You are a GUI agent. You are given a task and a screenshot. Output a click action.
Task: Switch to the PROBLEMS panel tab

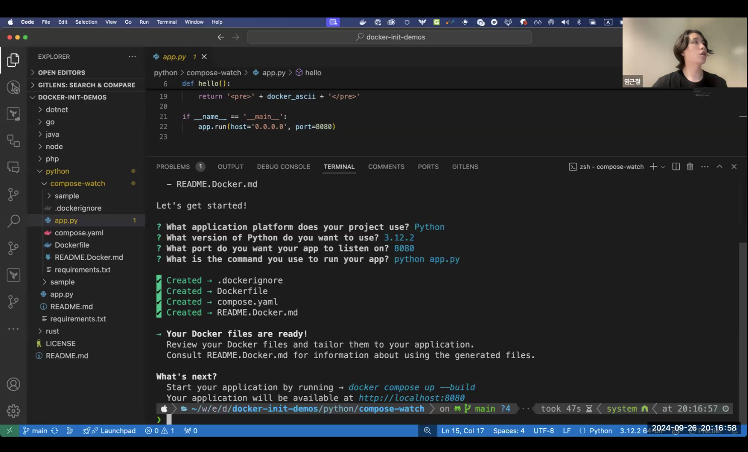point(173,166)
